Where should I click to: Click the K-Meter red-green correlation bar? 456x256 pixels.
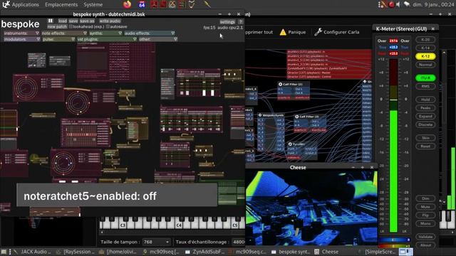point(394,246)
